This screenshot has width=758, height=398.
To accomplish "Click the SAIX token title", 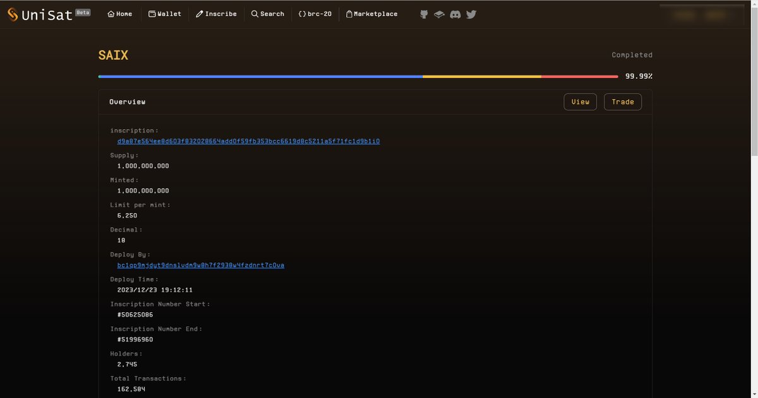I will click(113, 56).
